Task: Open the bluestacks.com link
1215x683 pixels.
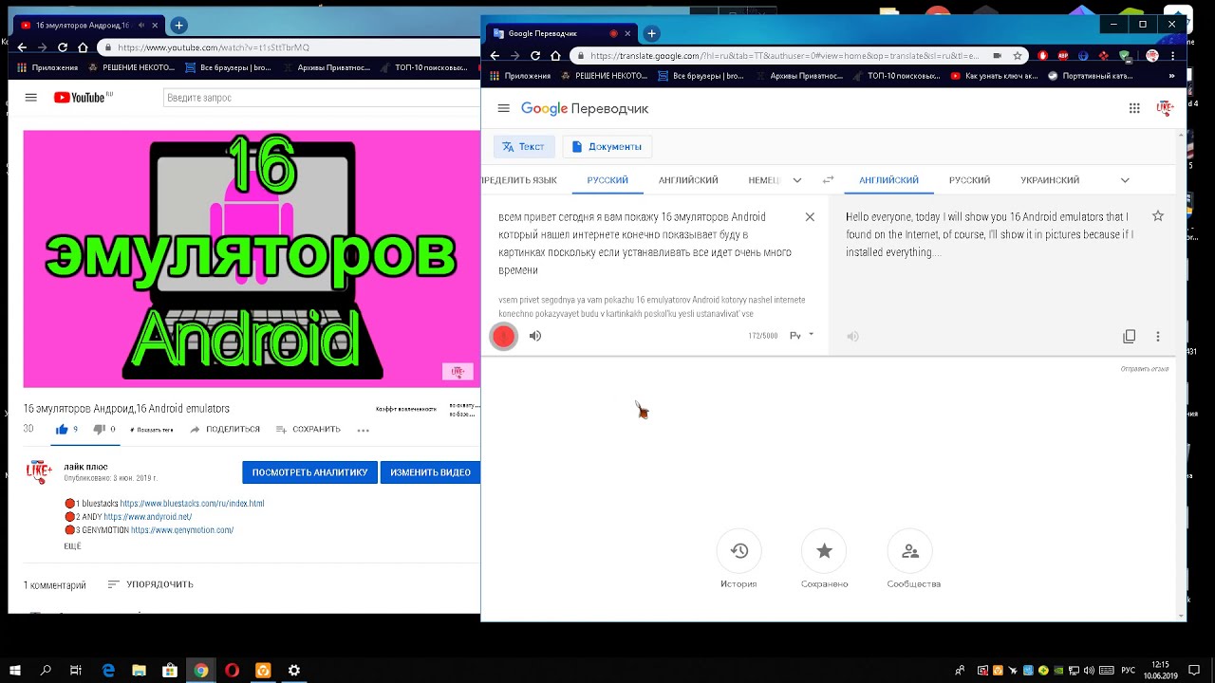Action: pos(192,504)
